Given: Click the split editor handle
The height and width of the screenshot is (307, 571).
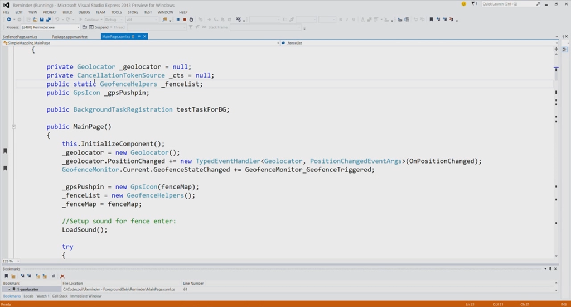Looking at the screenshot, I should [556, 49].
